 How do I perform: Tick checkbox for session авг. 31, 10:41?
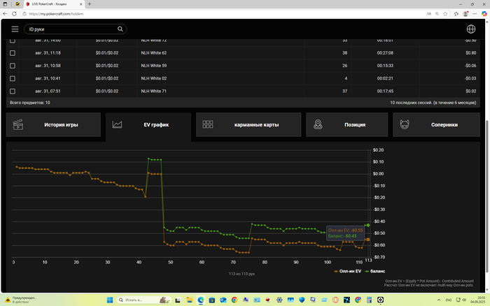(x=13, y=79)
